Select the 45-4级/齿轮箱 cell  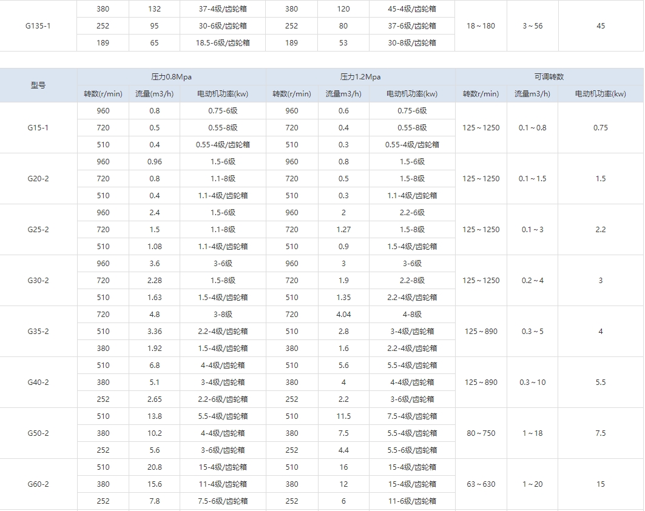coord(412,9)
